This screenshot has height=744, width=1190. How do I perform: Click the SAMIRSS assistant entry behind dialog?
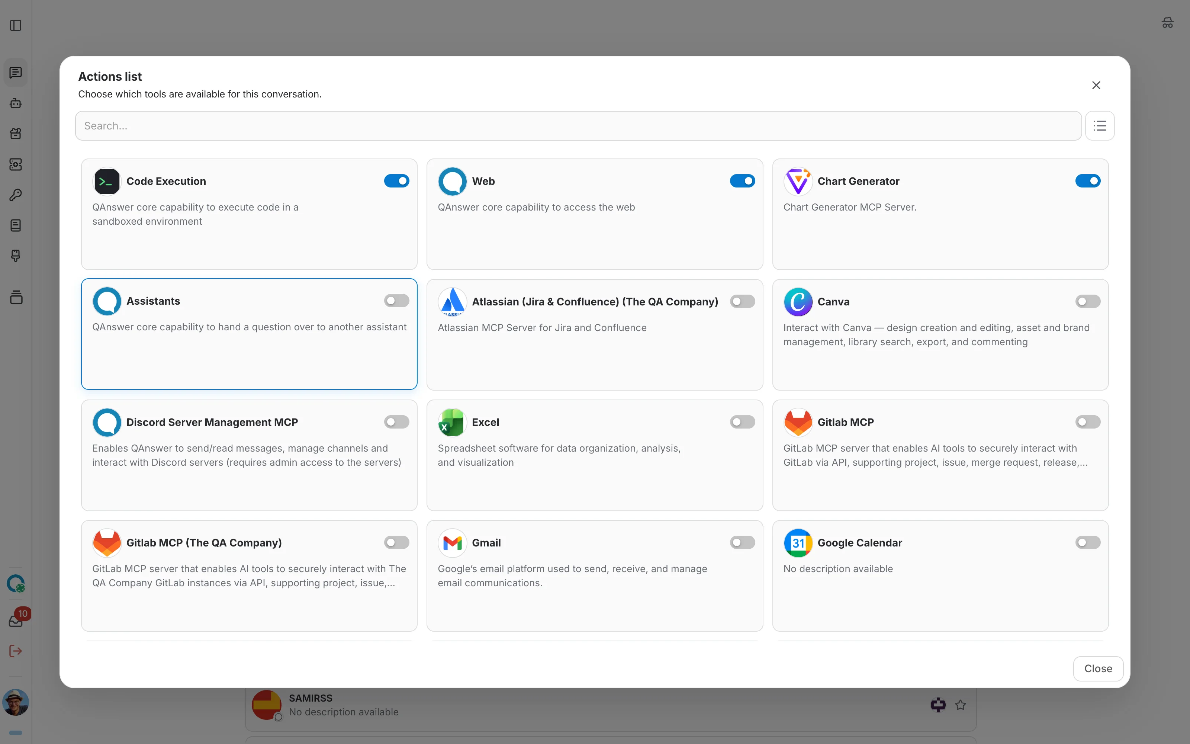tap(610, 705)
